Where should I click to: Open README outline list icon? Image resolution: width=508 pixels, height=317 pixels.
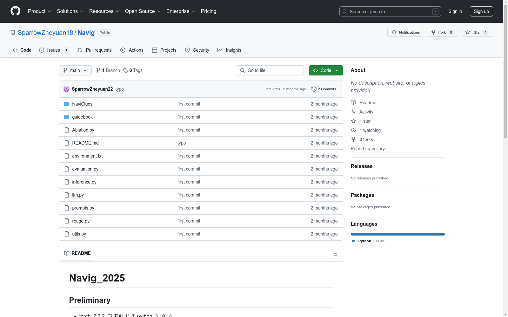[335, 254]
